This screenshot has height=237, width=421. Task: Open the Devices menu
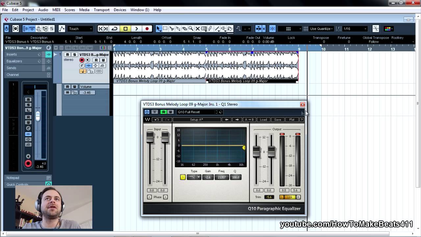tap(120, 10)
